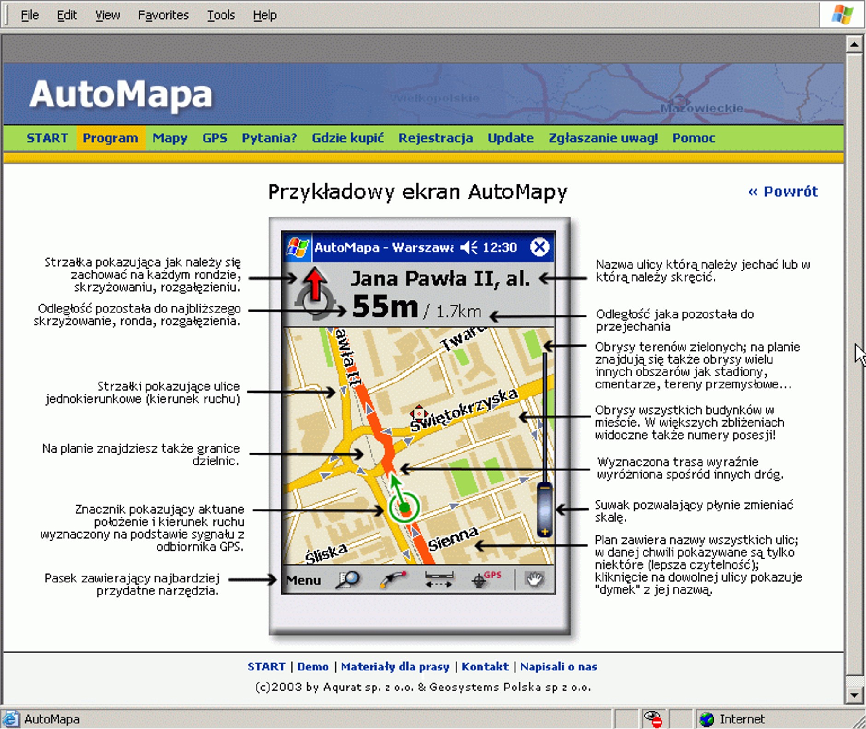Open the Favorites dropdown menu
866x729 pixels.
click(x=163, y=14)
